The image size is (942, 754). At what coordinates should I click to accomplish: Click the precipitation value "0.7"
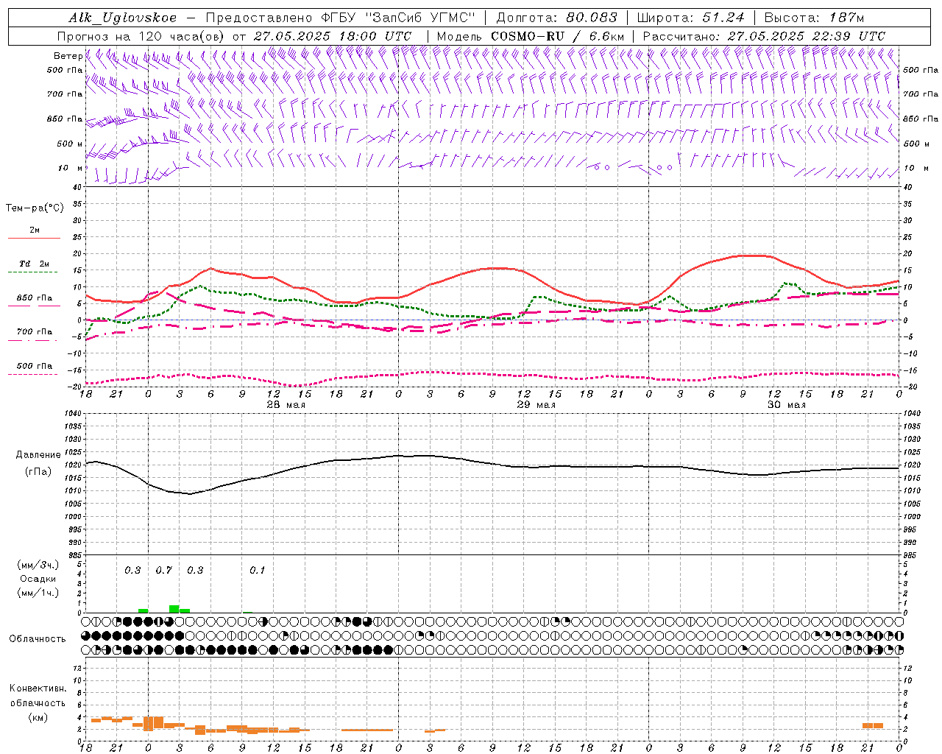163,570
